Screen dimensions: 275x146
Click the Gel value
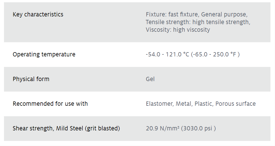click(x=150, y=79)
